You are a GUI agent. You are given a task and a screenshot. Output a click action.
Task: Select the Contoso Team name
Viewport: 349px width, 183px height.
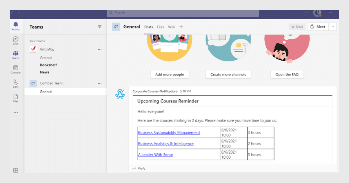coord(51,83)
